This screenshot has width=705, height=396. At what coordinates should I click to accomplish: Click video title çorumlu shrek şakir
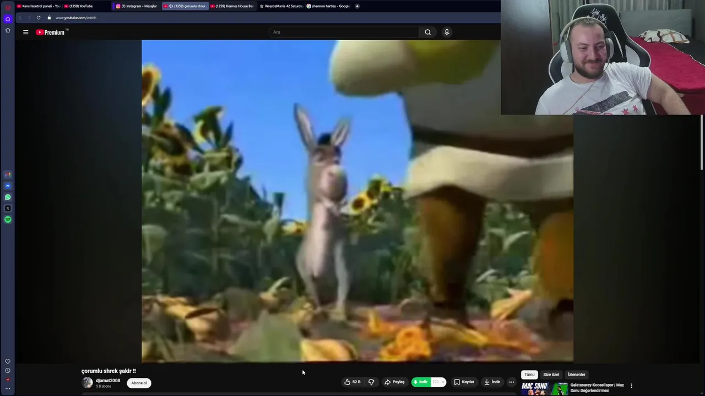coord(109,371)
